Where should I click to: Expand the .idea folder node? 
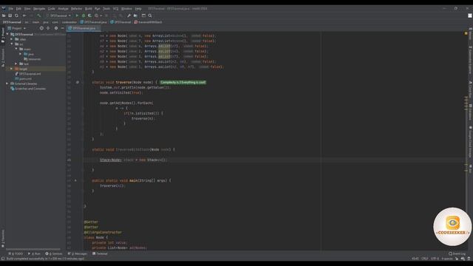pyautogui.click(x=12, y=39)
